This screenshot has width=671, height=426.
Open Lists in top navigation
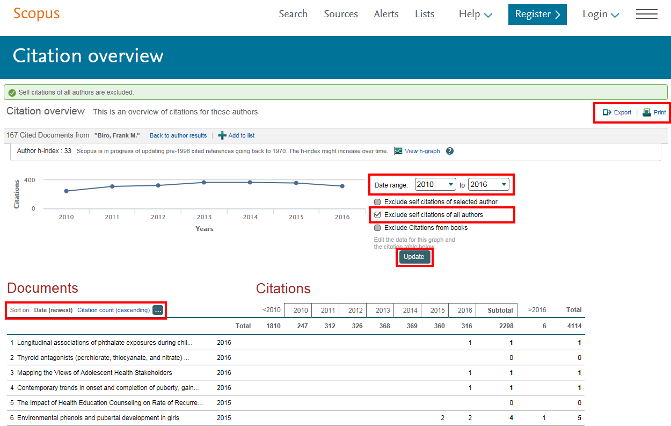[x=425, y=14]
